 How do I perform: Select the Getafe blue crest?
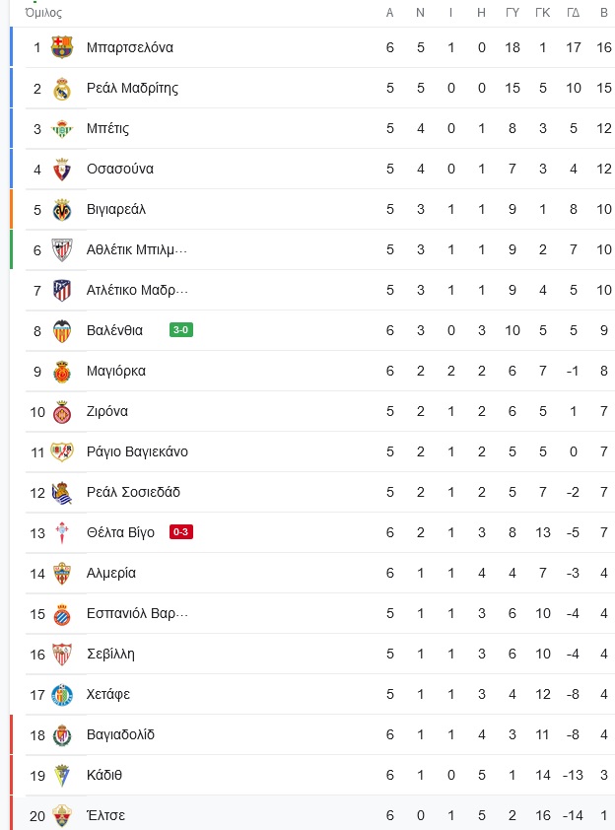[62, 695]
